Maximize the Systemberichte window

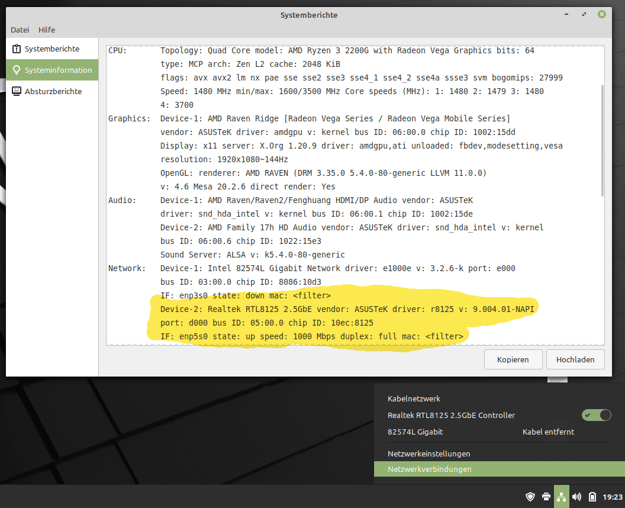pos(584,14)
